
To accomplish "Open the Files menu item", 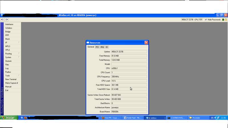I will point(12,65).
